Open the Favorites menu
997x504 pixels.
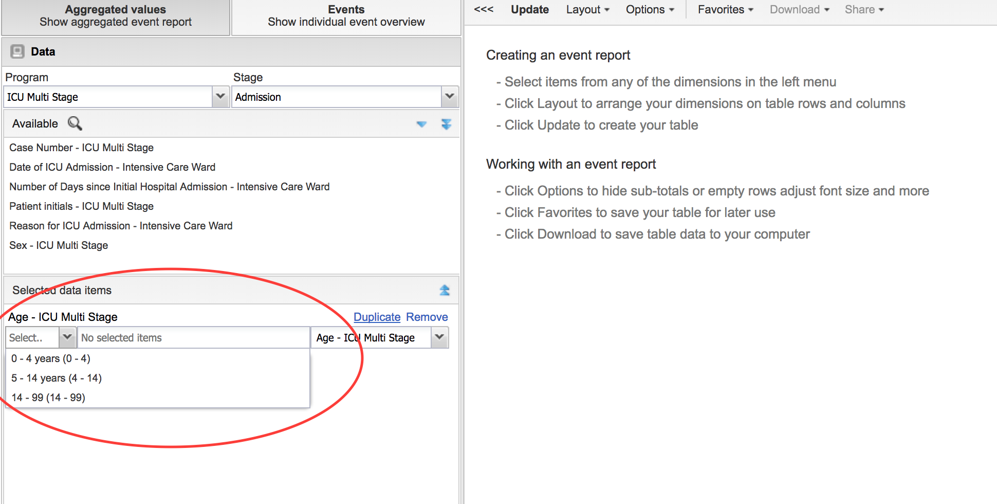pos(725,10)
